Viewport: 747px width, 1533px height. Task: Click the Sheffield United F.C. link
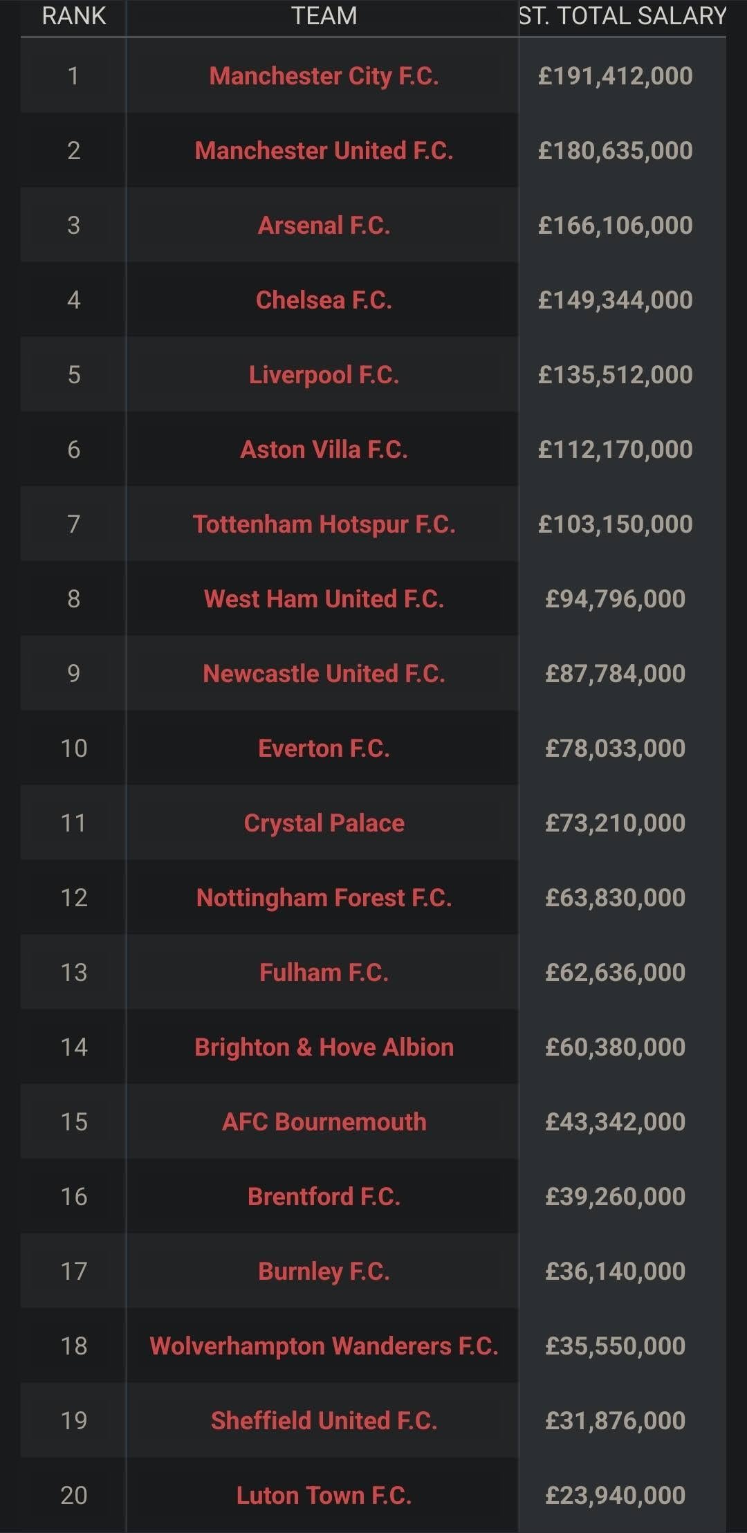(x=324, y=1421)
